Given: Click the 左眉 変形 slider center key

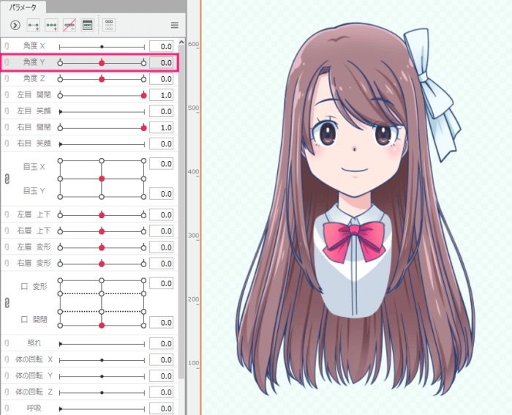Looking at the screenshot, I should [x=102, y=247].
